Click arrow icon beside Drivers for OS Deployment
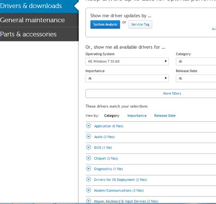 89,180
